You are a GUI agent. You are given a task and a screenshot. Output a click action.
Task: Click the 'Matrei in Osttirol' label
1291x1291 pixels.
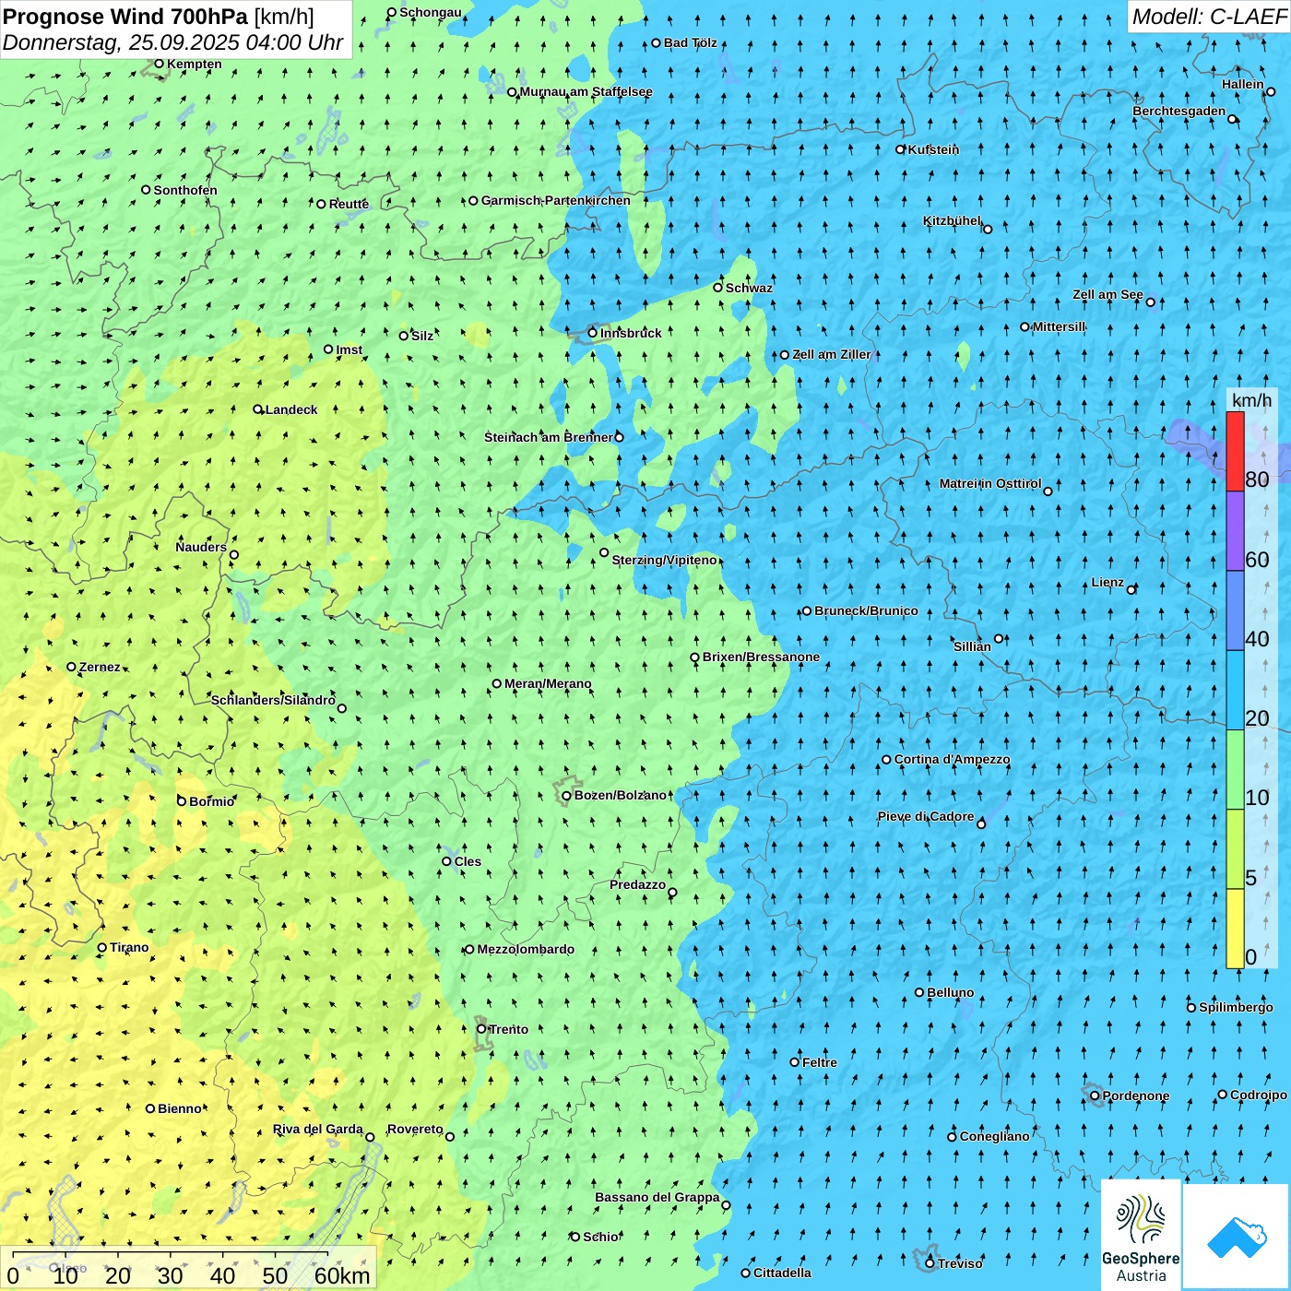[x=990, y=484]
